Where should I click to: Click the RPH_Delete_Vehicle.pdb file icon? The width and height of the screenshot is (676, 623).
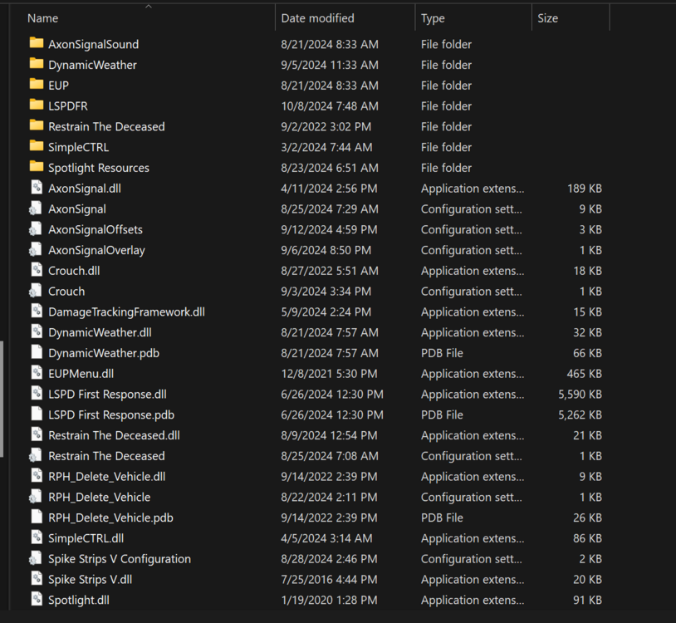click(37, 518)
